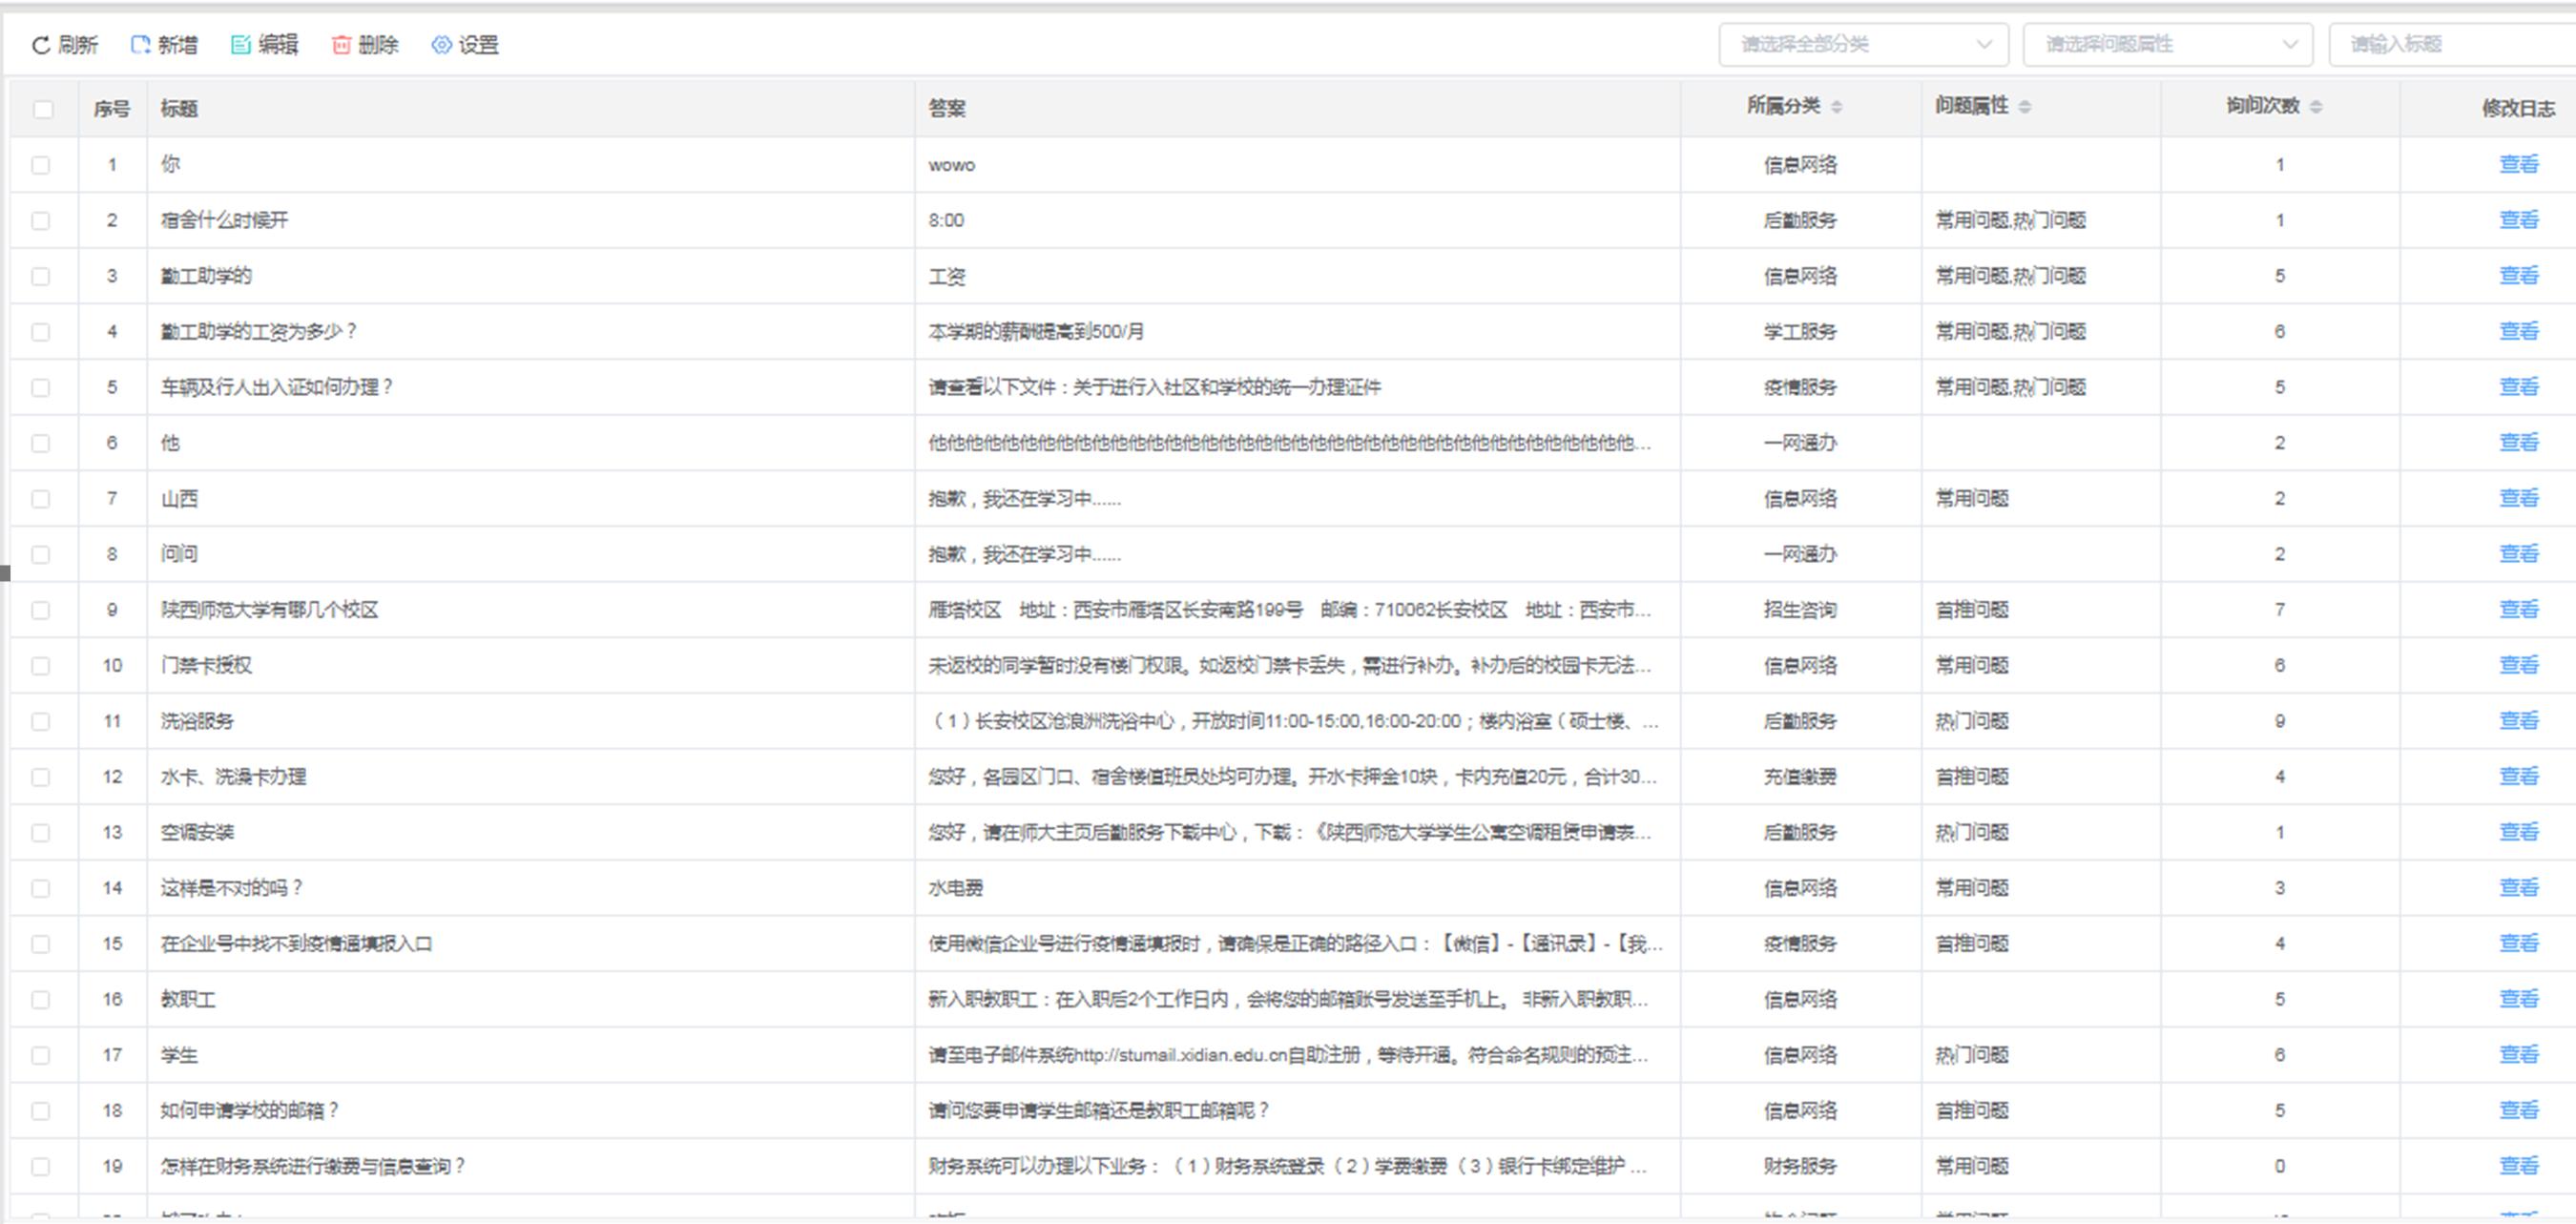This screenshot has width=2576, height=1224.
Task: Check the checkbox for 空调安装 row
Action: click(x=41, y=831)
